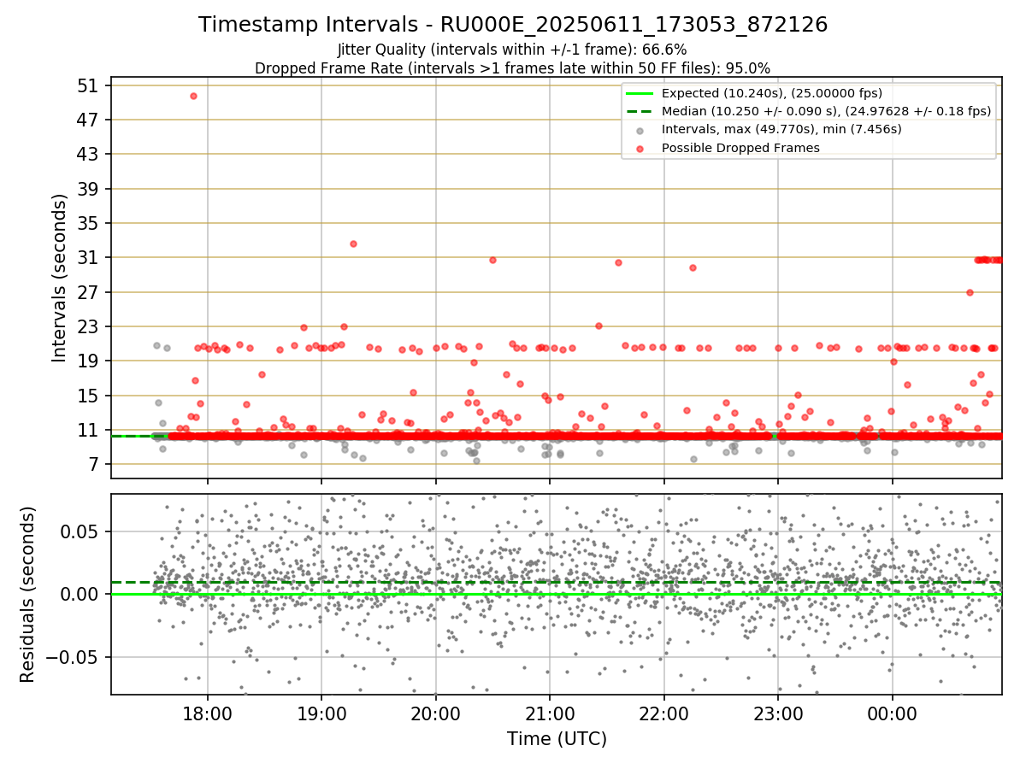Click legend entry Expected (10.240s) 25 fps
The image size is (1026, 769).
point(772,93)
